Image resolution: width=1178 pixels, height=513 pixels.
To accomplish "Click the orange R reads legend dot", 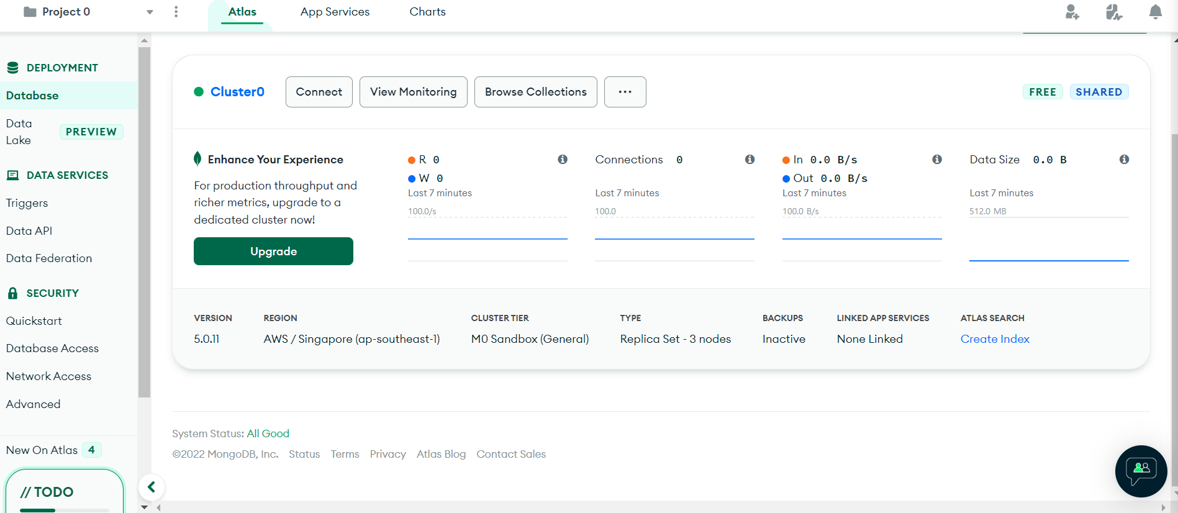I will point(412,160).
